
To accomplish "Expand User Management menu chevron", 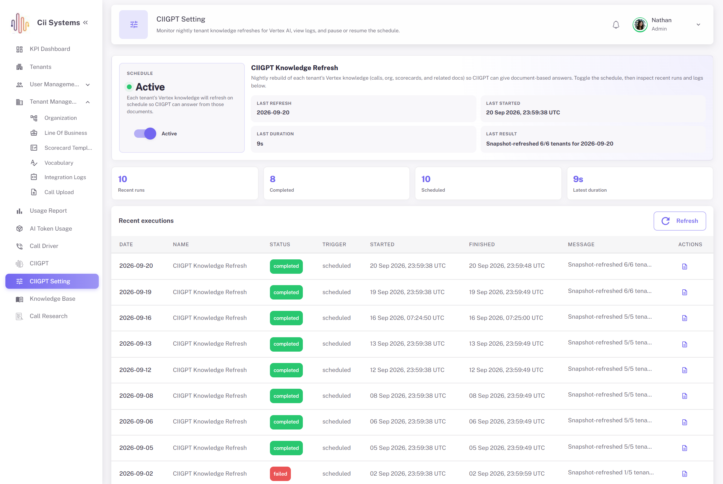I will 88,84.
